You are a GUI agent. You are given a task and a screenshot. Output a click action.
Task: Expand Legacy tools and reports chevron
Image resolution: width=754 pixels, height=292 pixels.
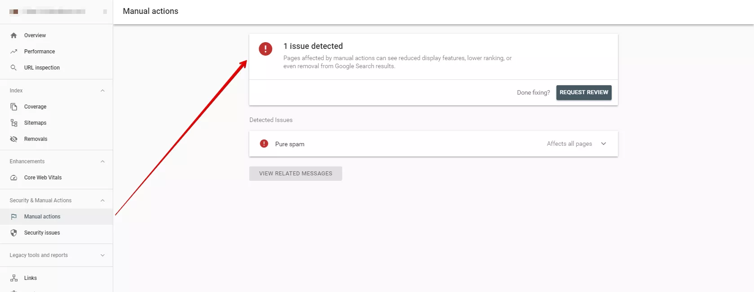[102, 255]
